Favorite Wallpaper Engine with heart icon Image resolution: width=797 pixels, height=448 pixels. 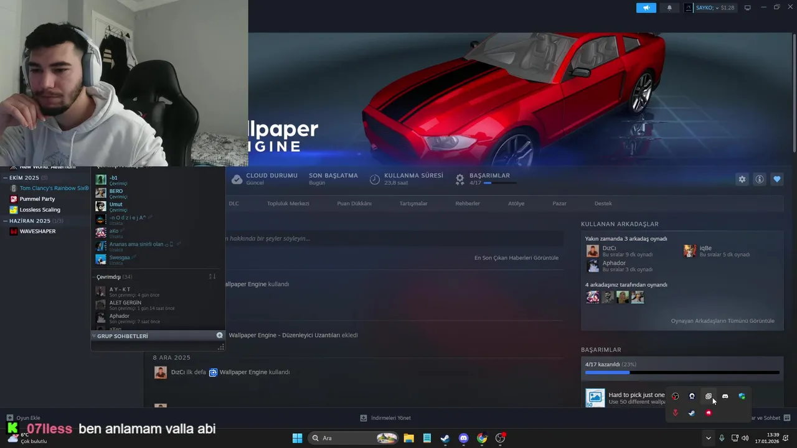(777, 179)
